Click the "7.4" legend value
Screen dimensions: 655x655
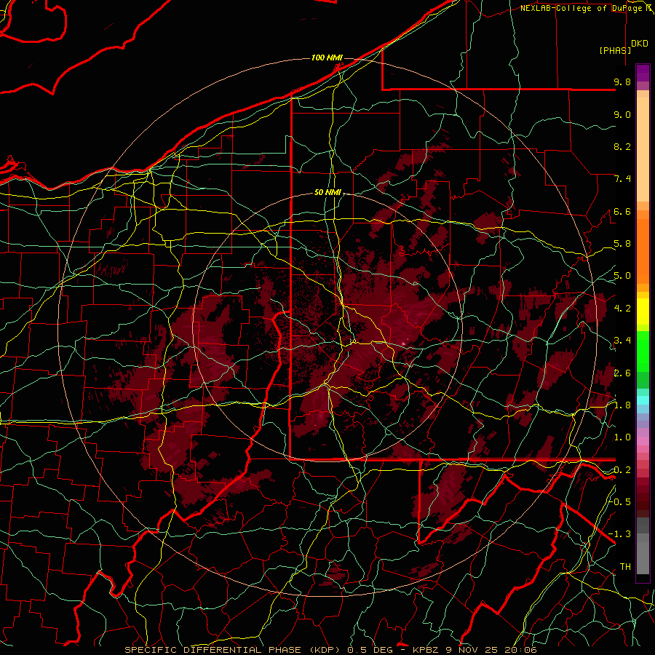pyautogui.click(x=622, y=179)
